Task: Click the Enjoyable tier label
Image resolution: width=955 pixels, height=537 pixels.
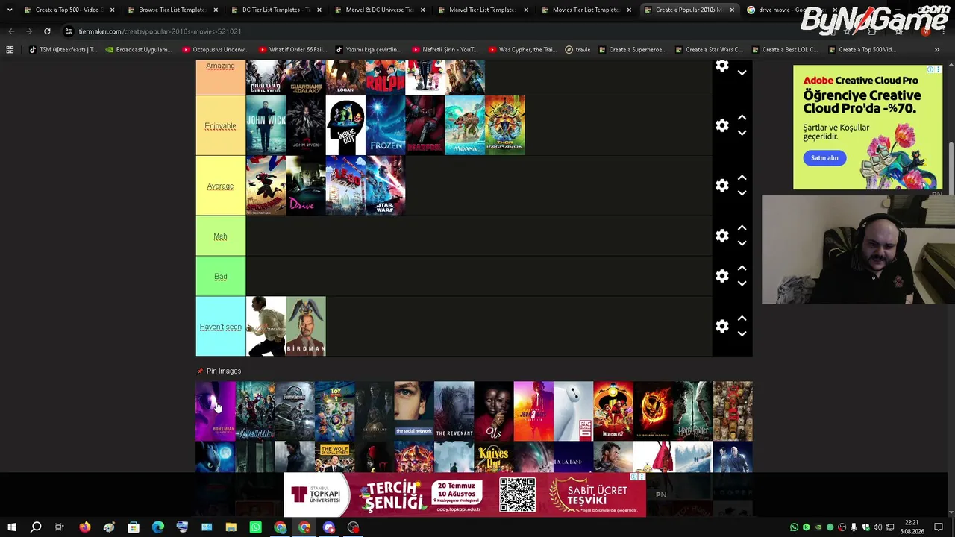Action: coord(220,126)
